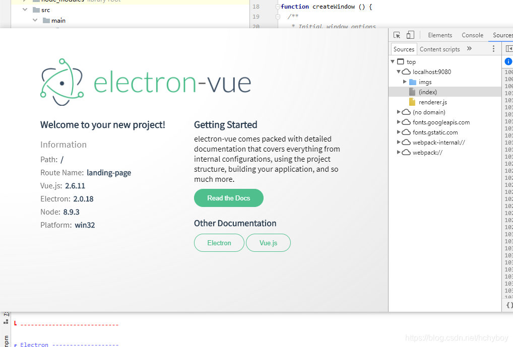Select the main folder icon in IDE

pyautogui.click(x=46, y=21)
